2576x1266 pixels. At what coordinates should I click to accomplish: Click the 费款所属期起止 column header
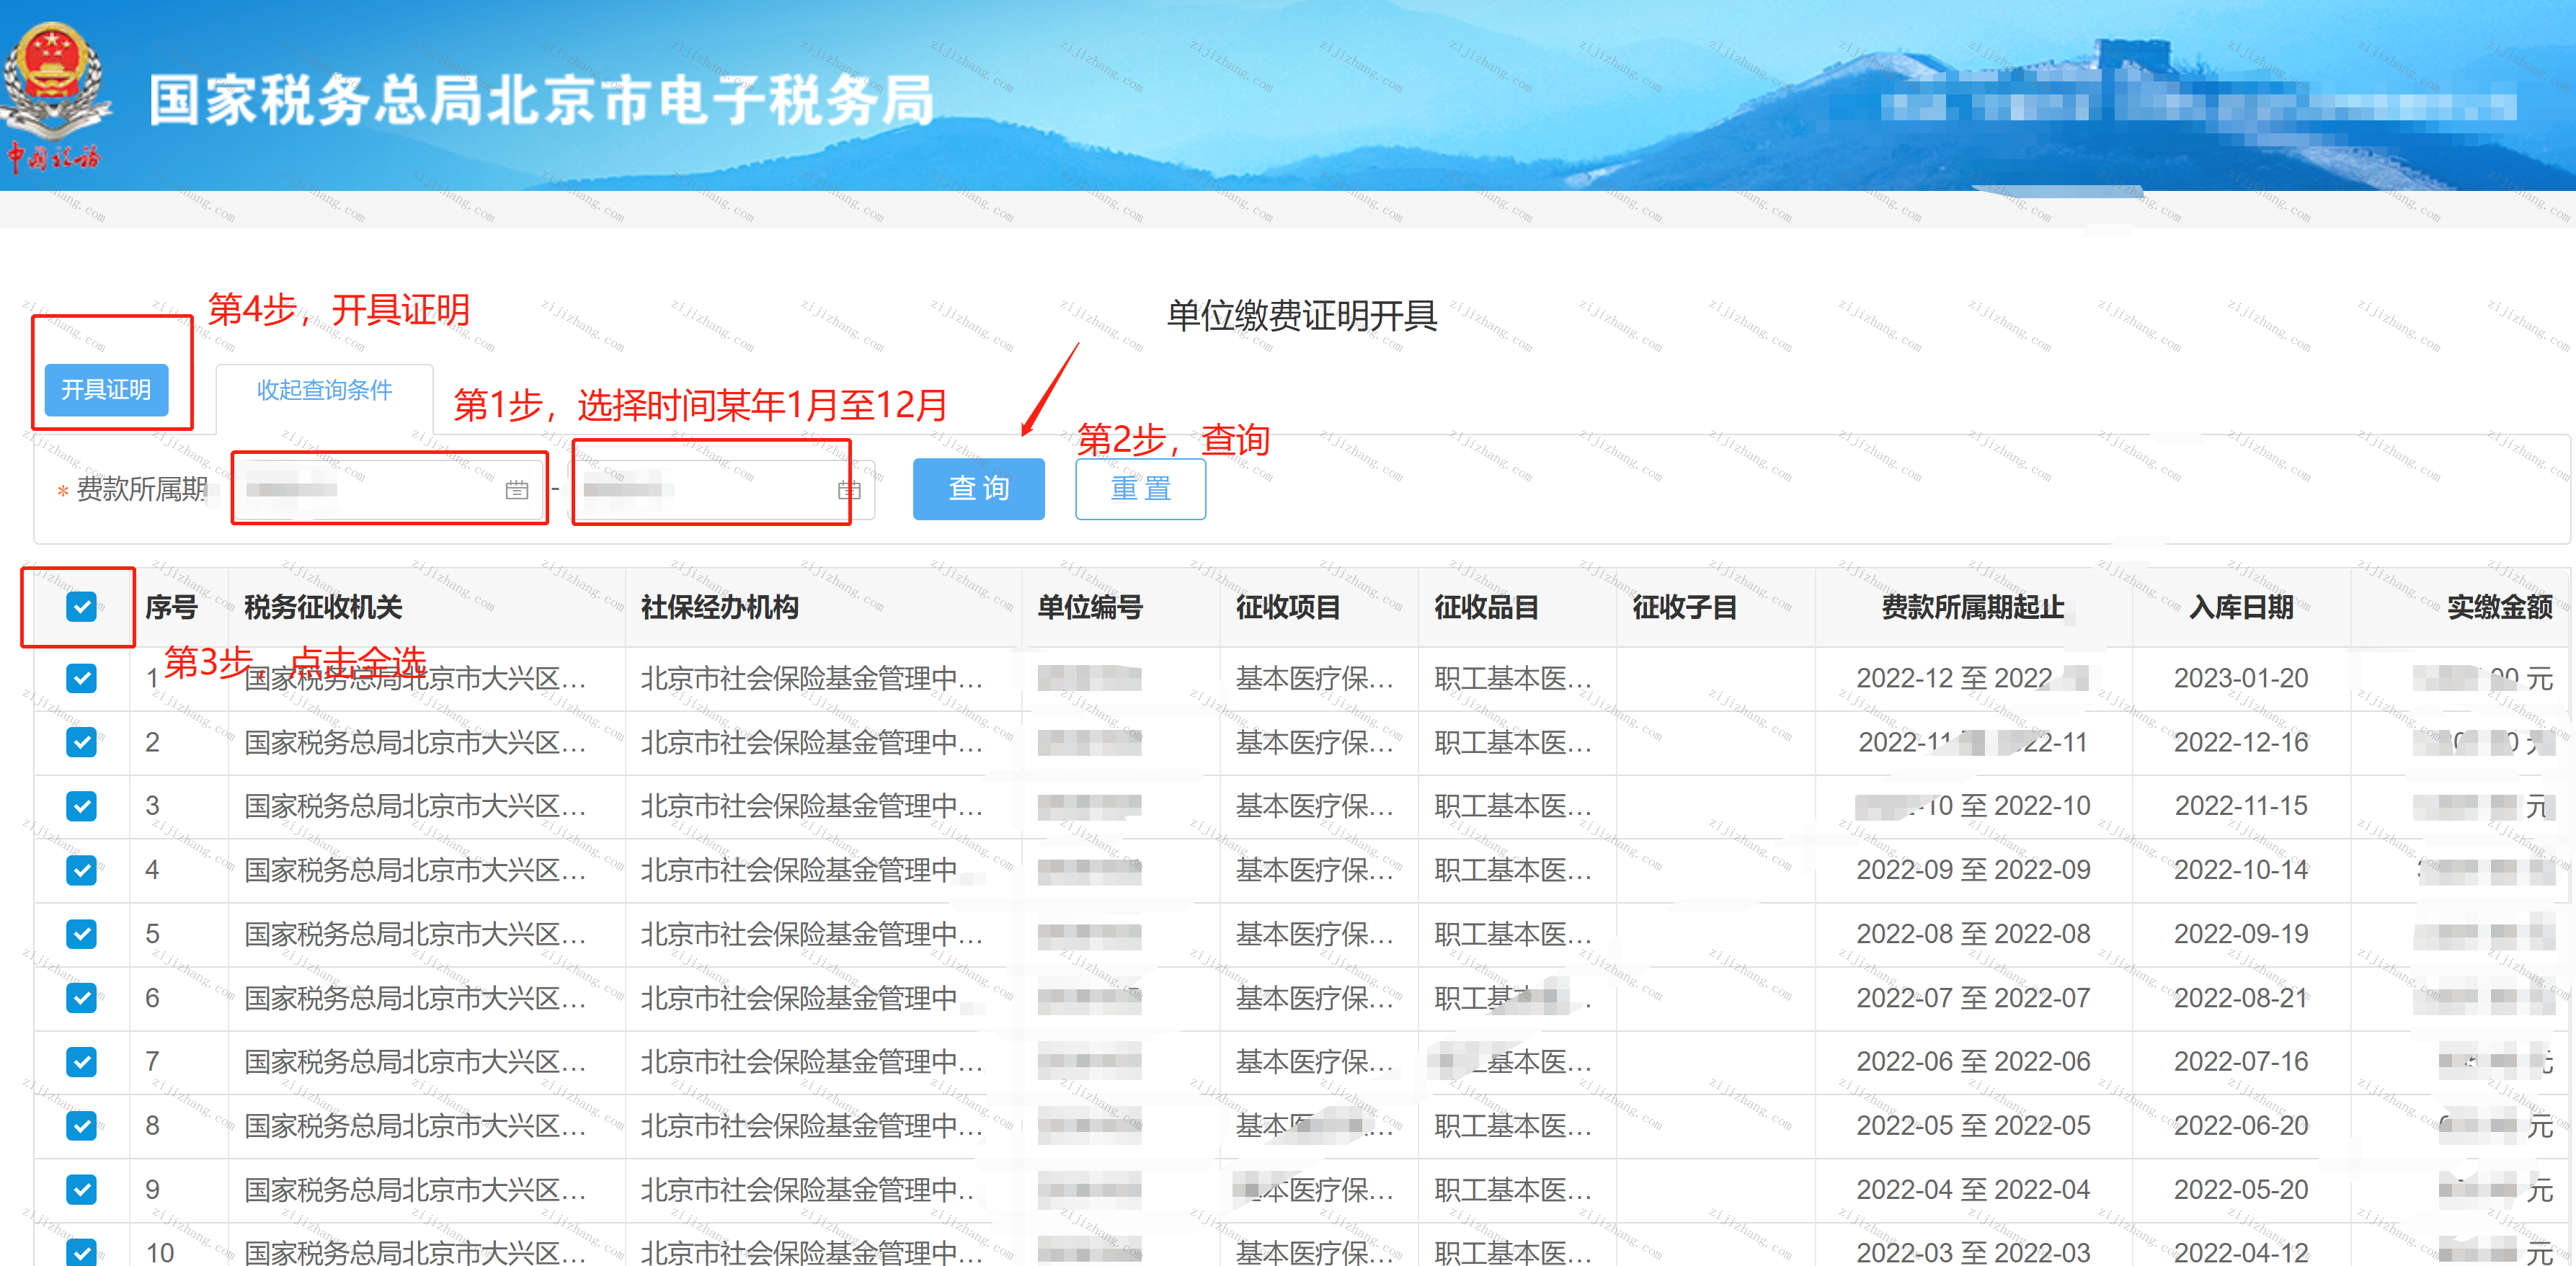pyautogui.click(x=1973, y=607)
